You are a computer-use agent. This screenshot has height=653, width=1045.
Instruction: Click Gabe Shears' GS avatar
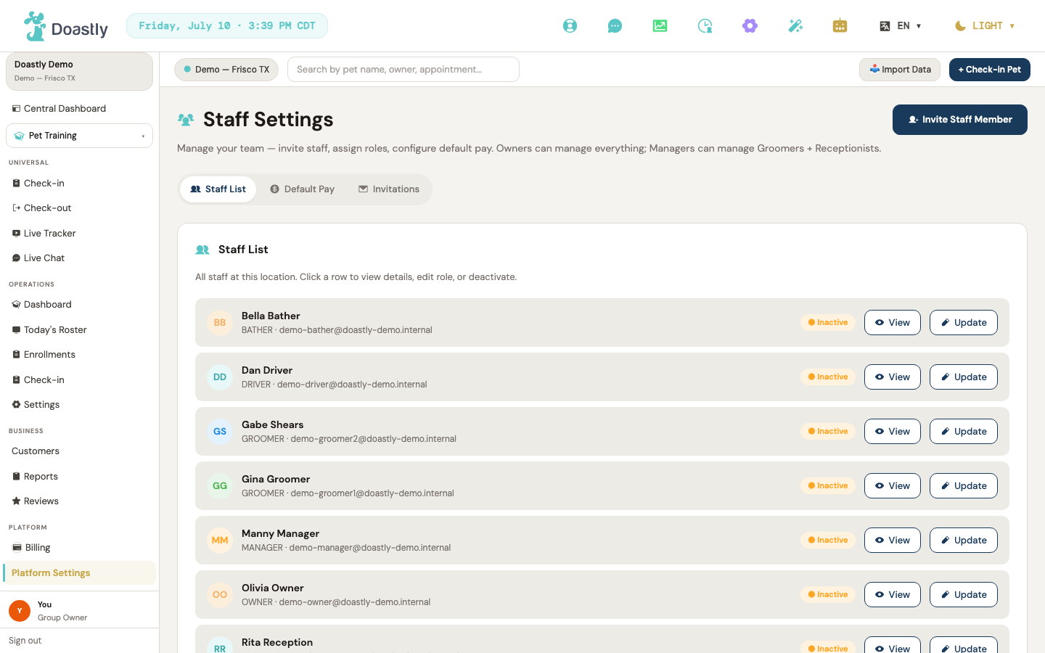220,432
